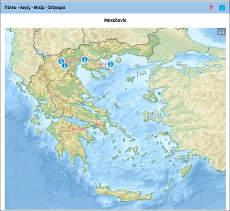Open info marker next to Πέλλα
Screen dimensions: 230x211
point(85,59)
